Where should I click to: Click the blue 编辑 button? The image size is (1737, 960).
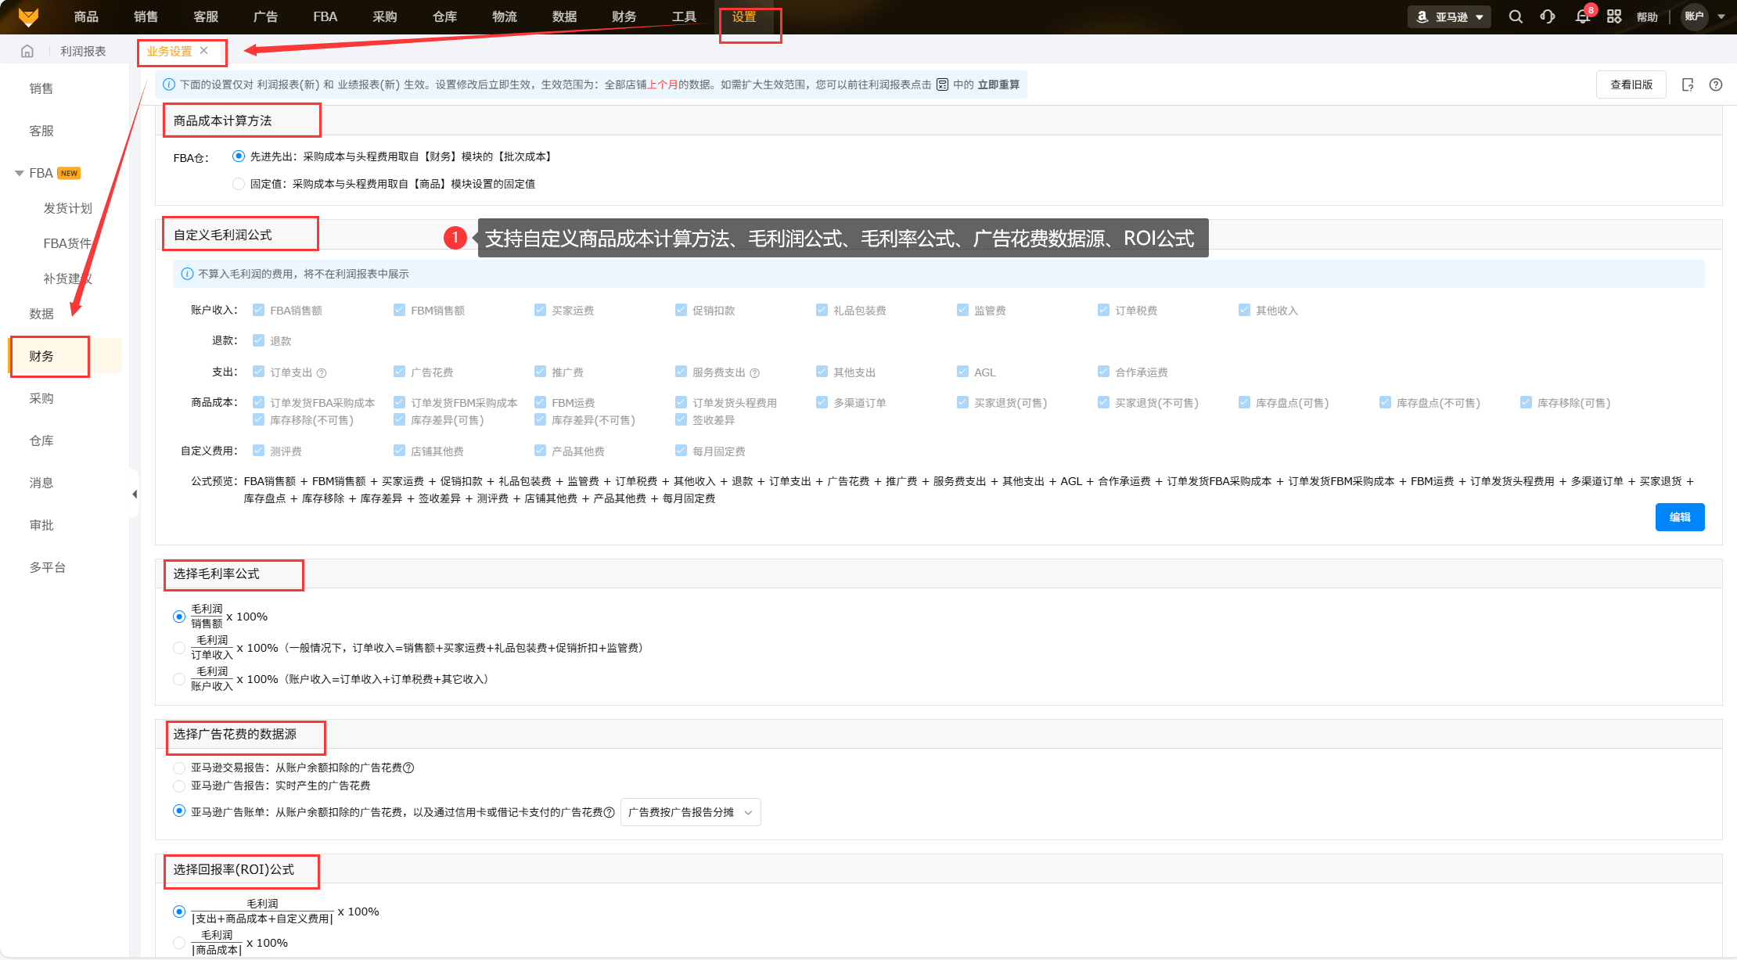coord(1679,517)
